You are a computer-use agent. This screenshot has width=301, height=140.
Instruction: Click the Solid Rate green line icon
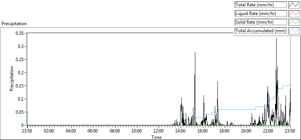pos(294,22)
